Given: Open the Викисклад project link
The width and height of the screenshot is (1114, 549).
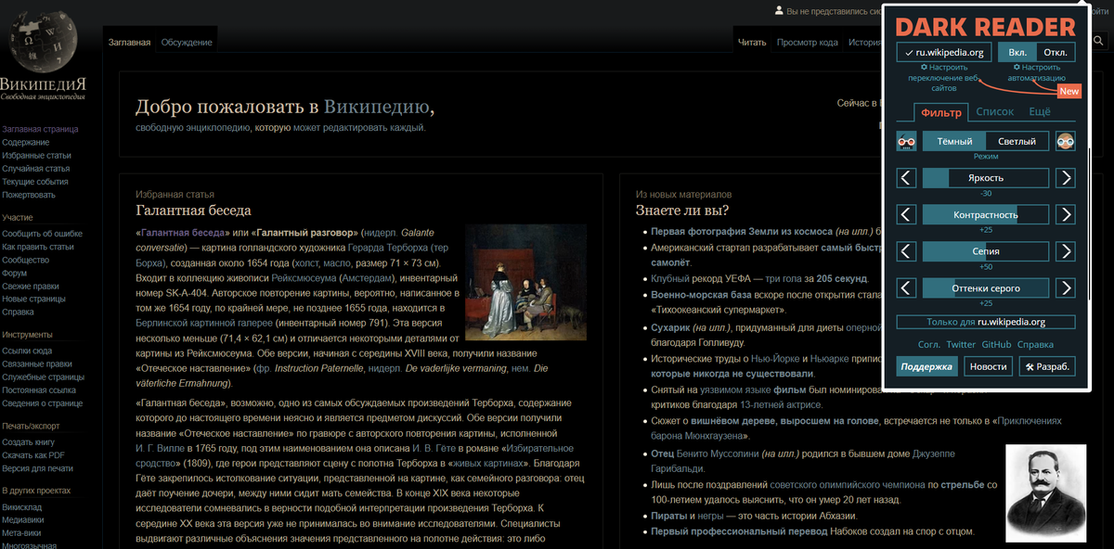Looking at the screenshot, I should [x=24, y=507].
